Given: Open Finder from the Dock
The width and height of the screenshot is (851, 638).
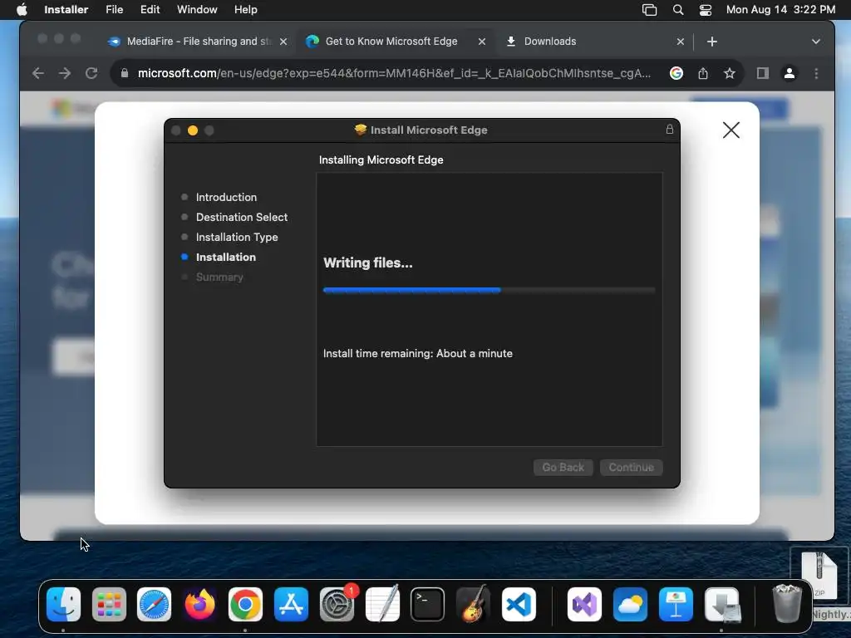Looking at the screenshot, I should point(63,605).
